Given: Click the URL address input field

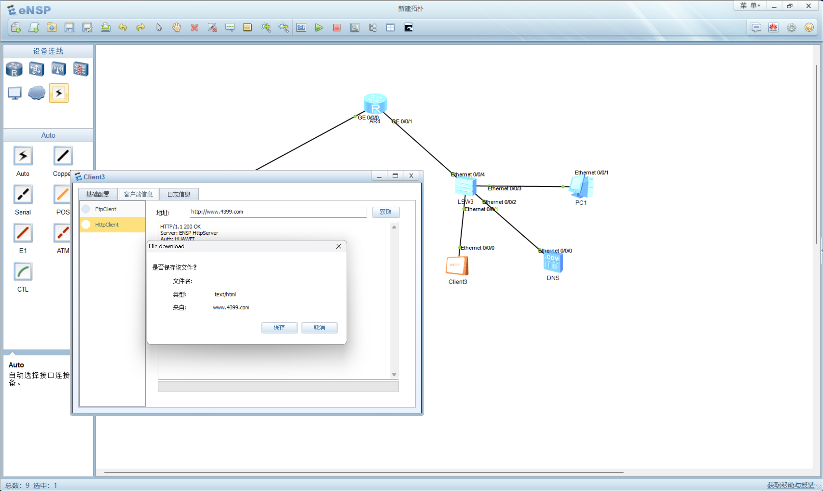Looking at the screenshot, I should 278,212.
